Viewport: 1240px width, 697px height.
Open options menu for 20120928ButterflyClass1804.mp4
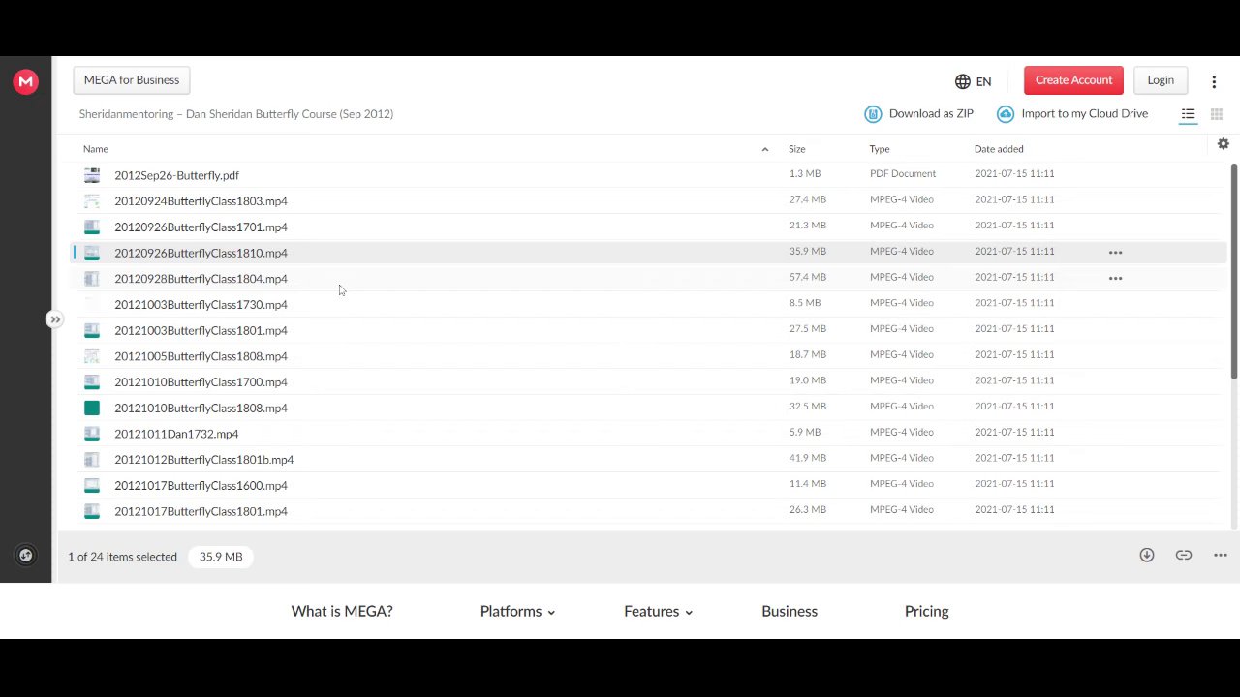[x=1115, y=279]
